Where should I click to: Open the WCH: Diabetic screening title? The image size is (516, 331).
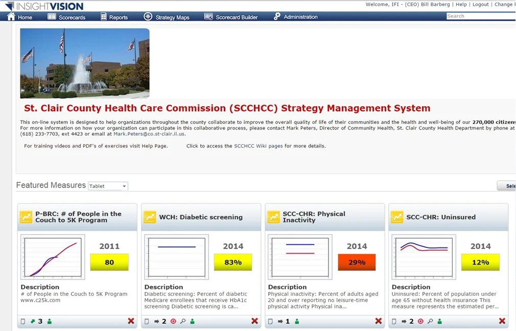click(201, 217)
